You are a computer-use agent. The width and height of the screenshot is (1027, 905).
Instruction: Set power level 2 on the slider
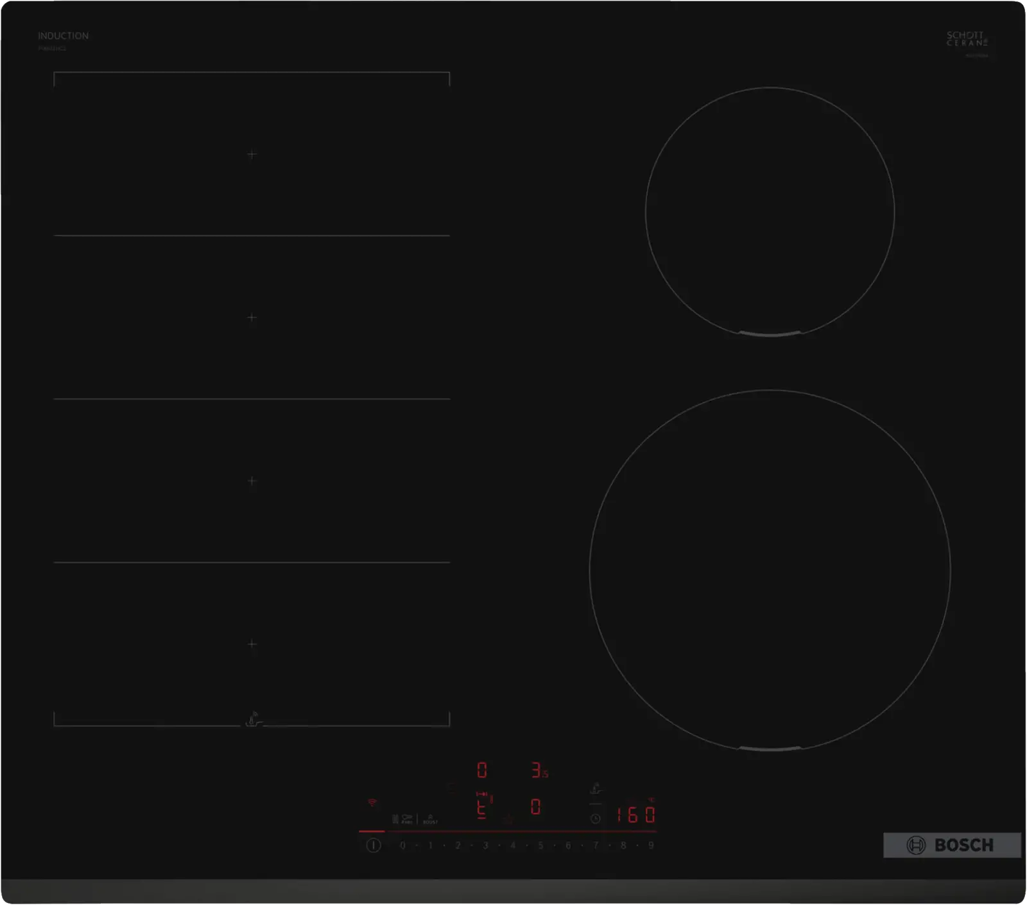tap(458, 845)
